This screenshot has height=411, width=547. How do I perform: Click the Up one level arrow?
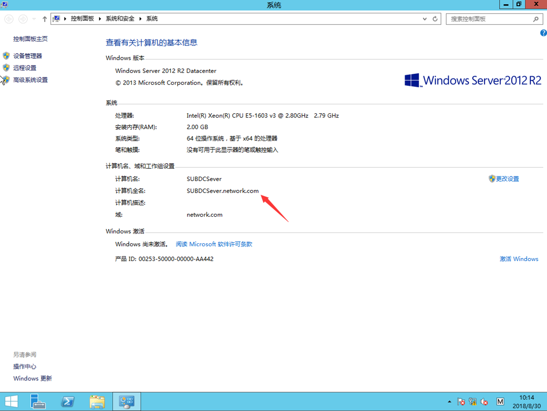[45, 19]
